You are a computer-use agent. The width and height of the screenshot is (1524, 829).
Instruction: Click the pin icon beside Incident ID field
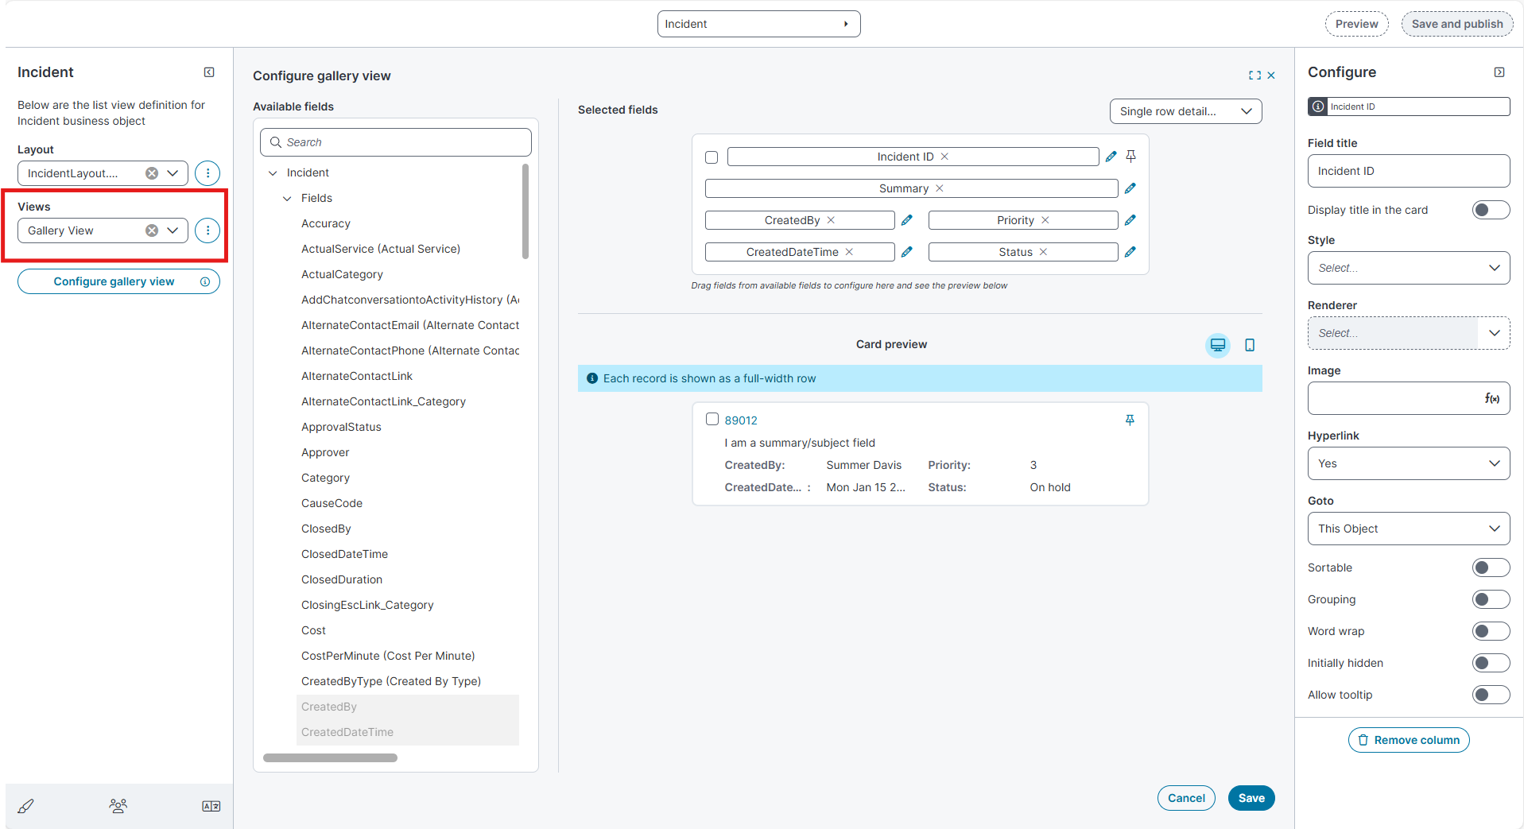pyautogui.click(x=1130, y=157)
